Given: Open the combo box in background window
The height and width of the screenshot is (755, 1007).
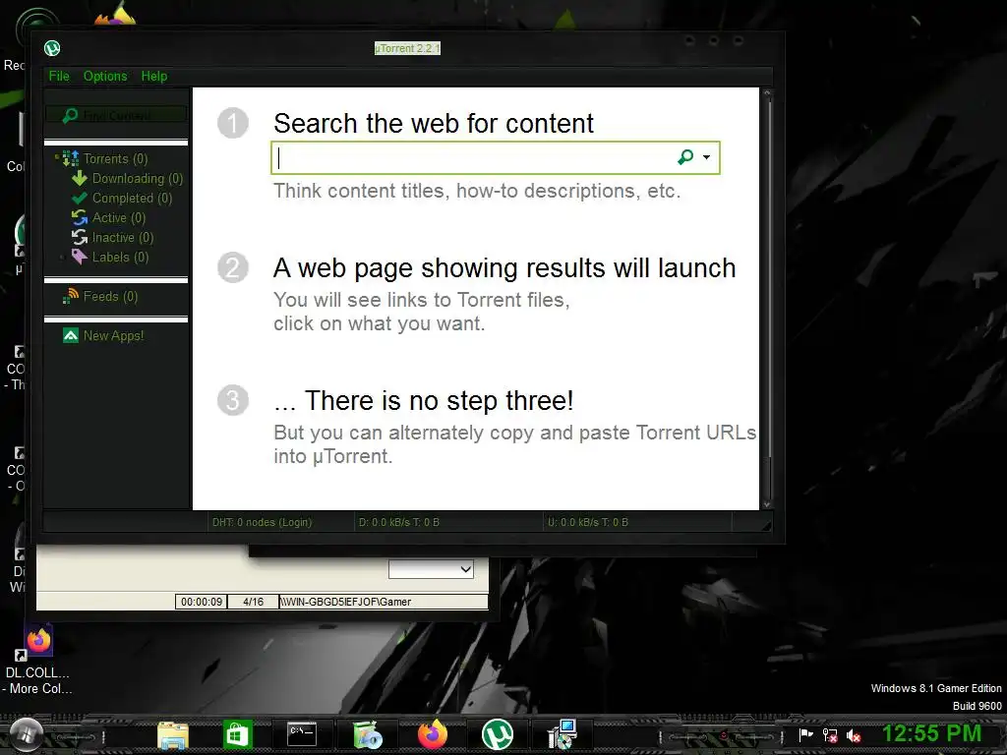Looking at the screenshot, I should click(431, 569).
